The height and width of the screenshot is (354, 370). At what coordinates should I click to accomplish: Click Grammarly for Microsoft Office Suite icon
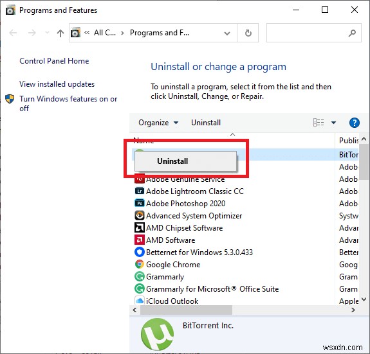[139, 288]
